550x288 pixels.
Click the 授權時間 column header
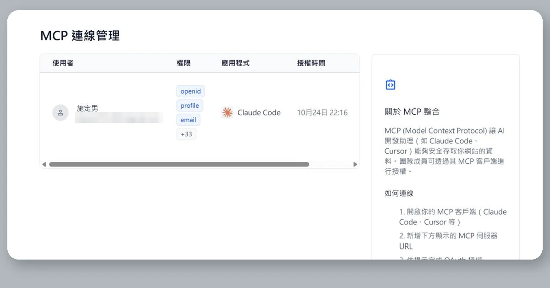tap(311, 63)
